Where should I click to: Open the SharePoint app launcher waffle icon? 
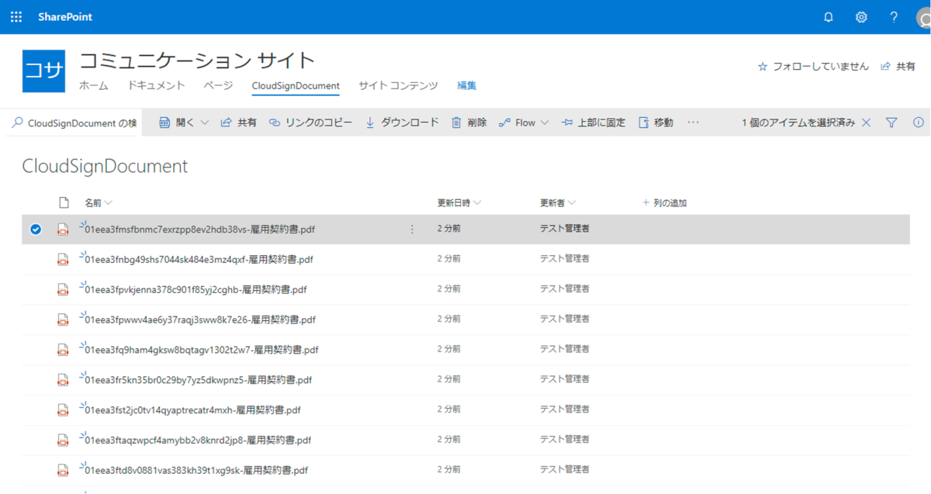[16, 17]
